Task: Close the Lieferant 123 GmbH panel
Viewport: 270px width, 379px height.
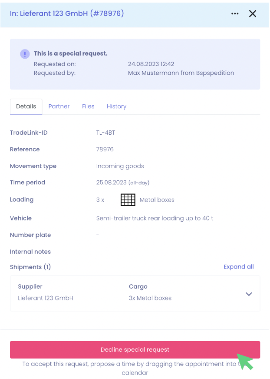Action: tap(253, 13)
